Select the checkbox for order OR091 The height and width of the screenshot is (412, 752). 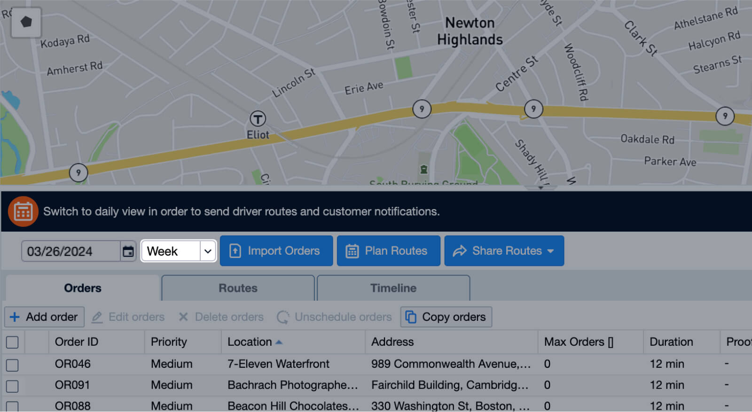[x=12, y=386]
